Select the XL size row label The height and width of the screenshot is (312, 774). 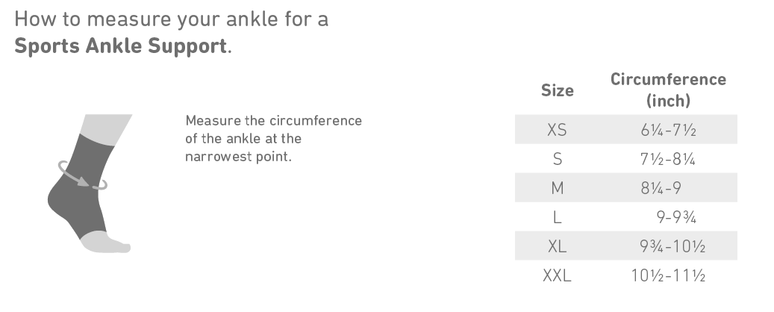coord(557,246)
